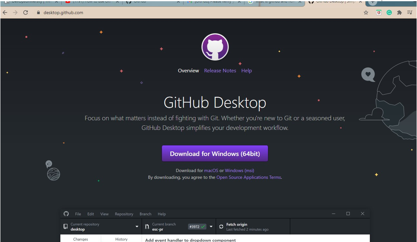This screenshot has height=242, width=417.
Task: Bookmark this page with the star icon
Action: tap(366, 13)
